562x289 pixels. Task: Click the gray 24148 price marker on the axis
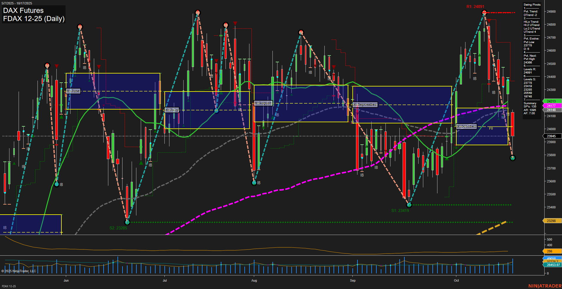click(551, 110)
